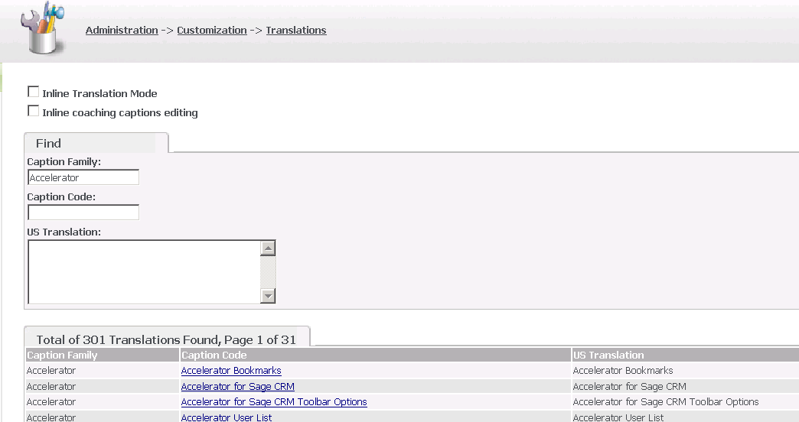Open the Accelerator User List link
799x422 pixels.
coord(227,417)
